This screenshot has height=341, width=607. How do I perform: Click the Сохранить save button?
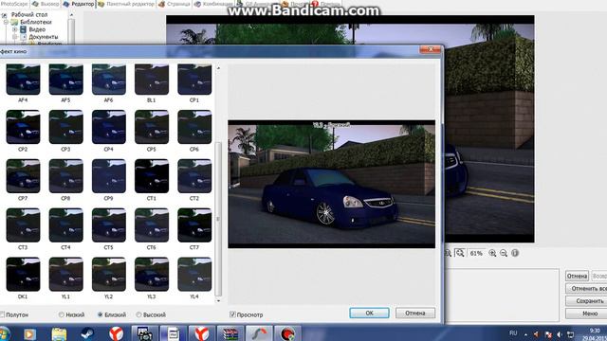pos(586,301)
